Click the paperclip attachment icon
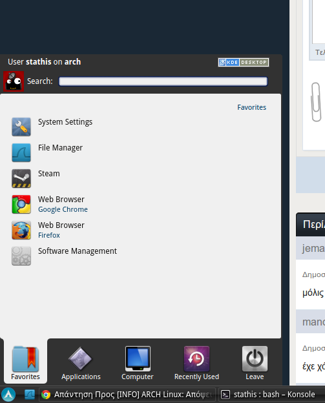This screenshot has width=325, height=403. pos(316,102)
